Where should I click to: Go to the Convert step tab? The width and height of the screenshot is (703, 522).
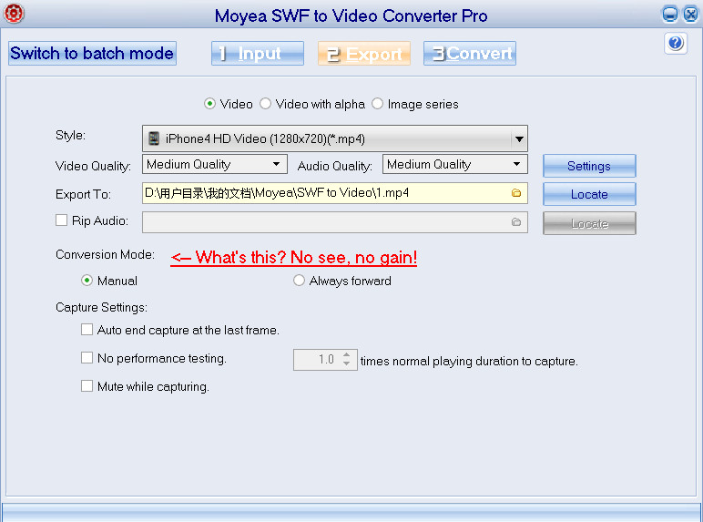coord(470,54)
